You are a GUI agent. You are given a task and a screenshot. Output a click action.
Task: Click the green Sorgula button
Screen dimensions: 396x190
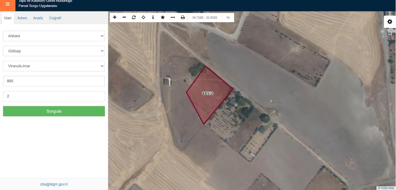(x=54, y=111)
